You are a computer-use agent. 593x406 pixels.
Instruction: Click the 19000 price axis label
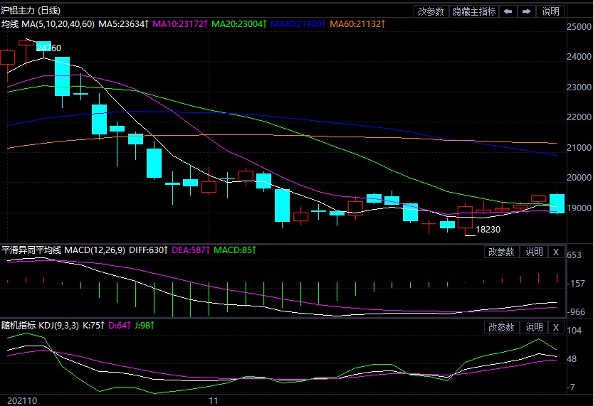tap(579, 208)
